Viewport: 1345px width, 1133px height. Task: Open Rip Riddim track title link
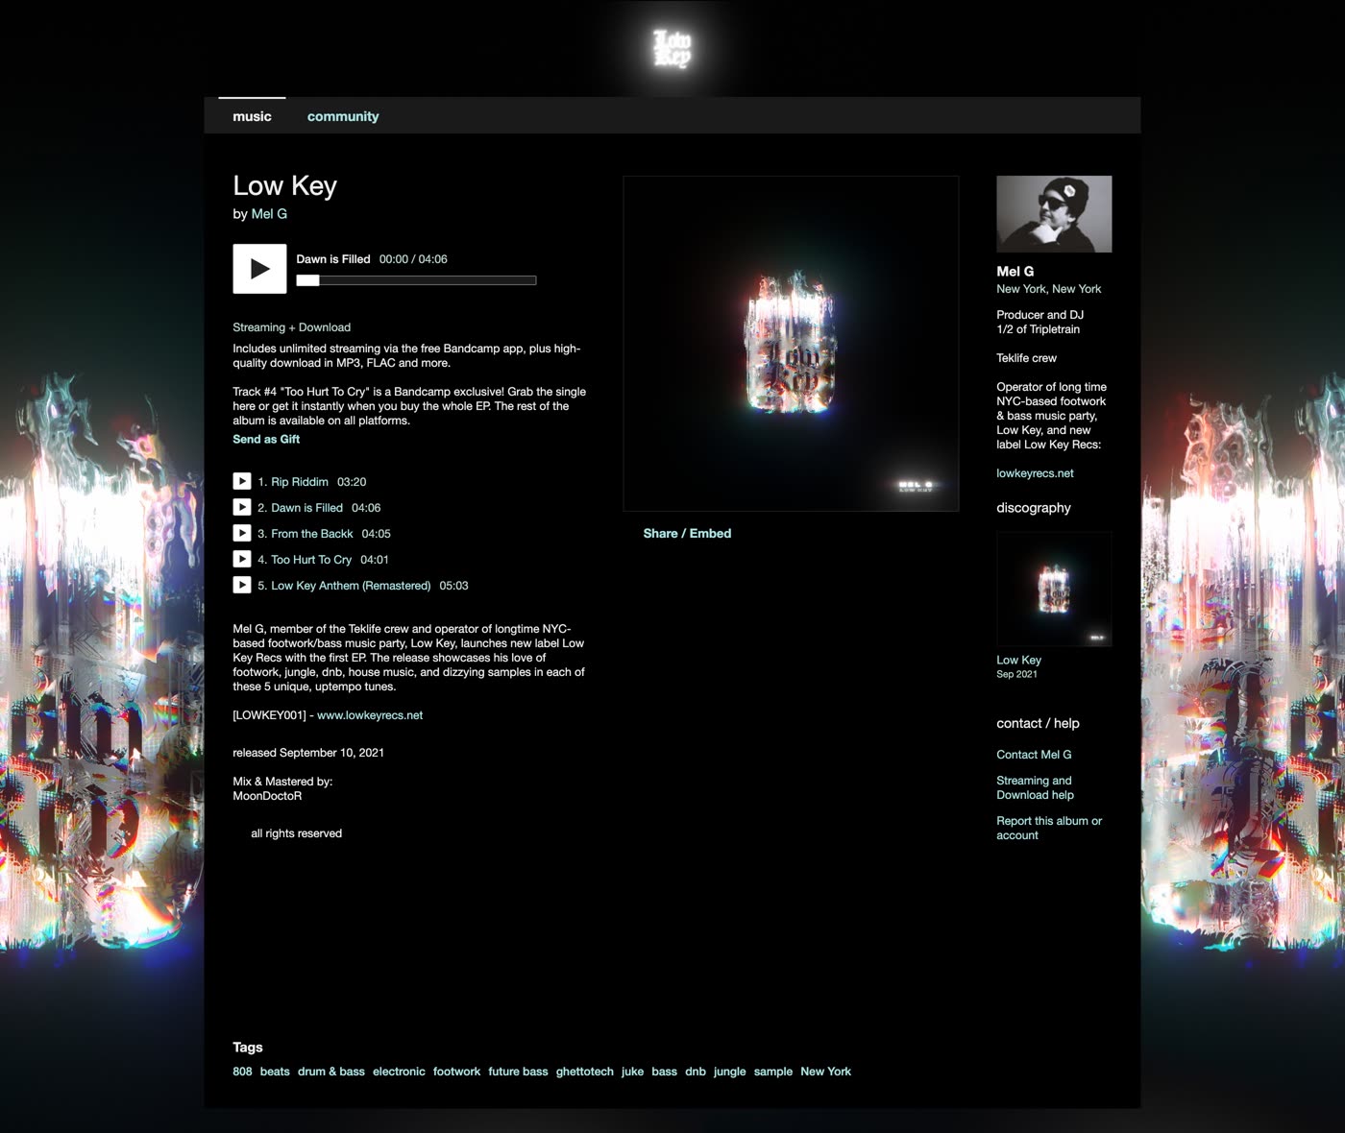[300, 482]
